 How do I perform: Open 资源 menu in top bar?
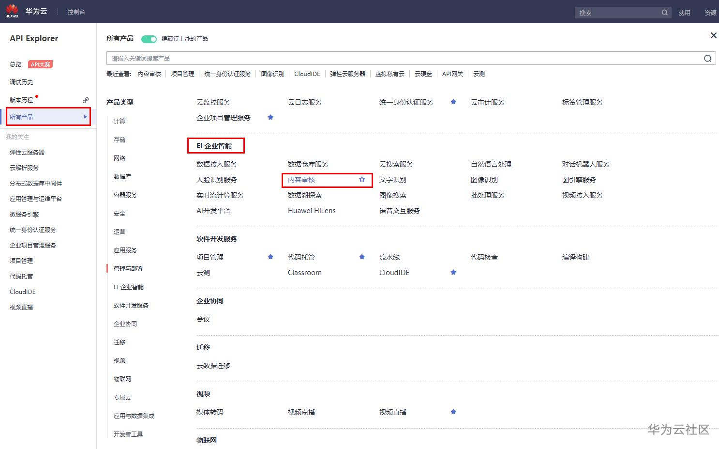pos(710,13)
